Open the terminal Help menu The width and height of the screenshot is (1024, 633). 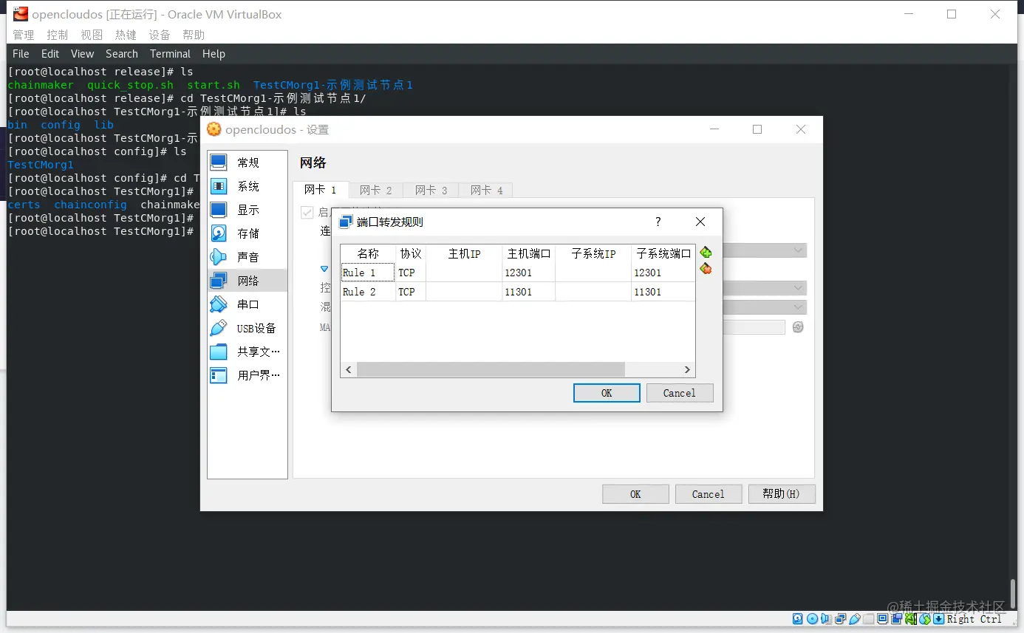click(x=214, y=54)
